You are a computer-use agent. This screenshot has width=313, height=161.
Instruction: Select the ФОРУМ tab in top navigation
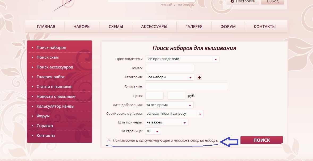(228, 27)
